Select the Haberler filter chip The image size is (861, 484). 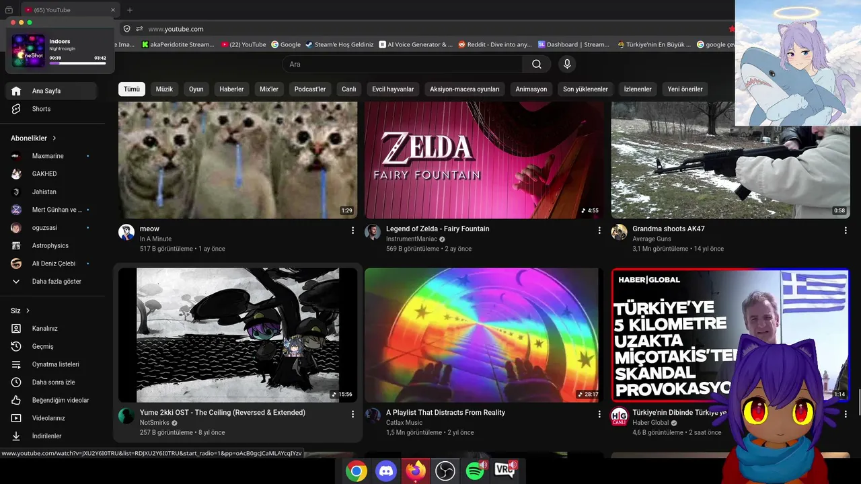click(x=231, y=89)
